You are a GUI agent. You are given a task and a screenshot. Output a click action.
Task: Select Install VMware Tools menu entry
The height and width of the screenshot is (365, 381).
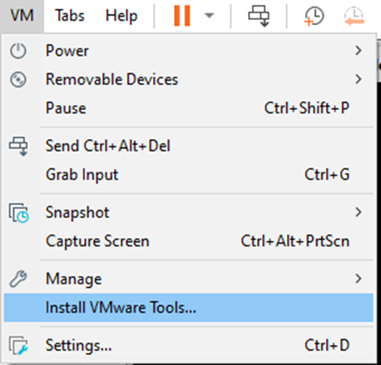click(189, 307)
